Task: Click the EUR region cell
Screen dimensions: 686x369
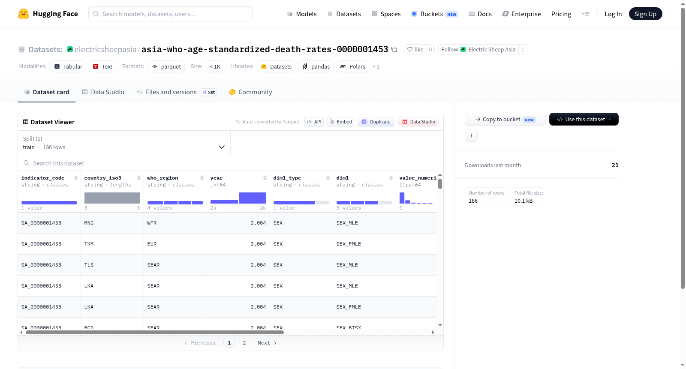Action: pyautogui.click(x=175, y=244)
